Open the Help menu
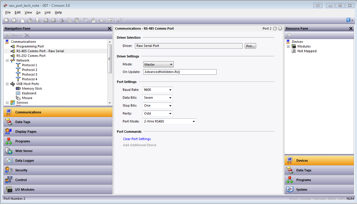 click(x=58, y=12)
